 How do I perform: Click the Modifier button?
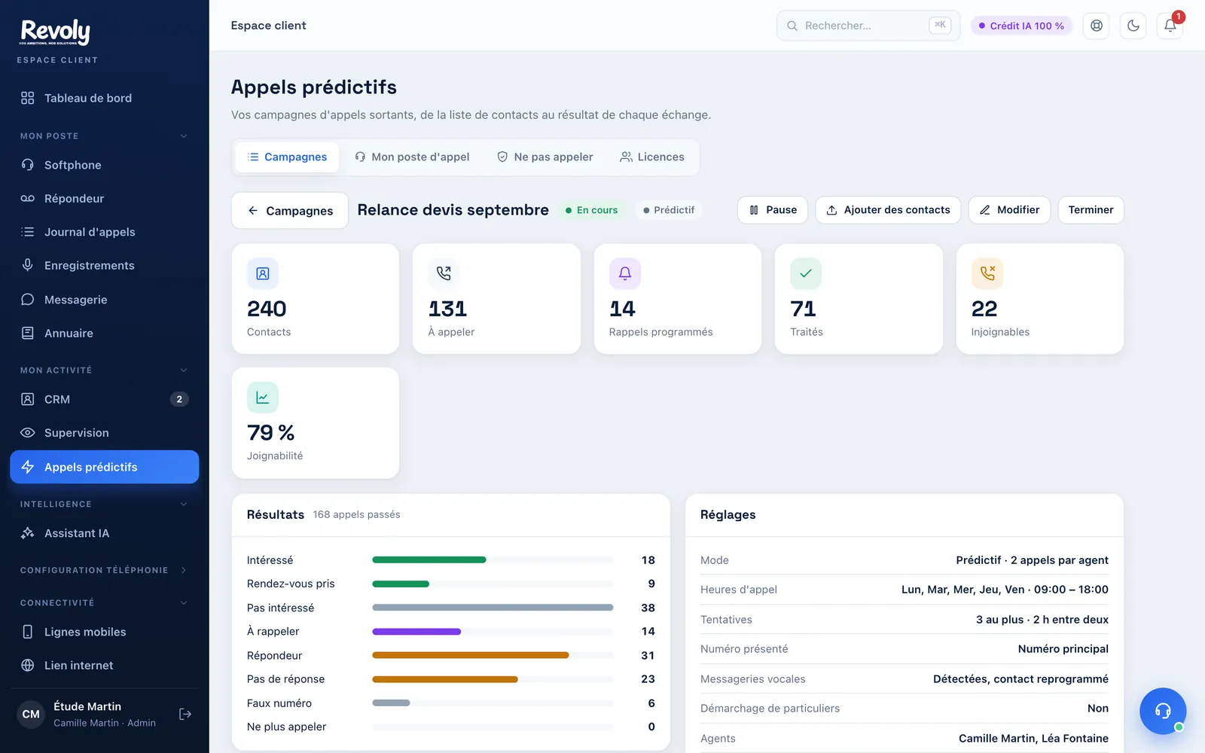tap(1009, 210)
